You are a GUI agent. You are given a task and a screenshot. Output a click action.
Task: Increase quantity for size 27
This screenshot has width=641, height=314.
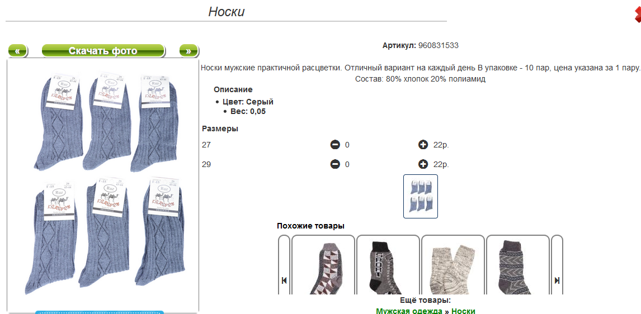(423, 145)
